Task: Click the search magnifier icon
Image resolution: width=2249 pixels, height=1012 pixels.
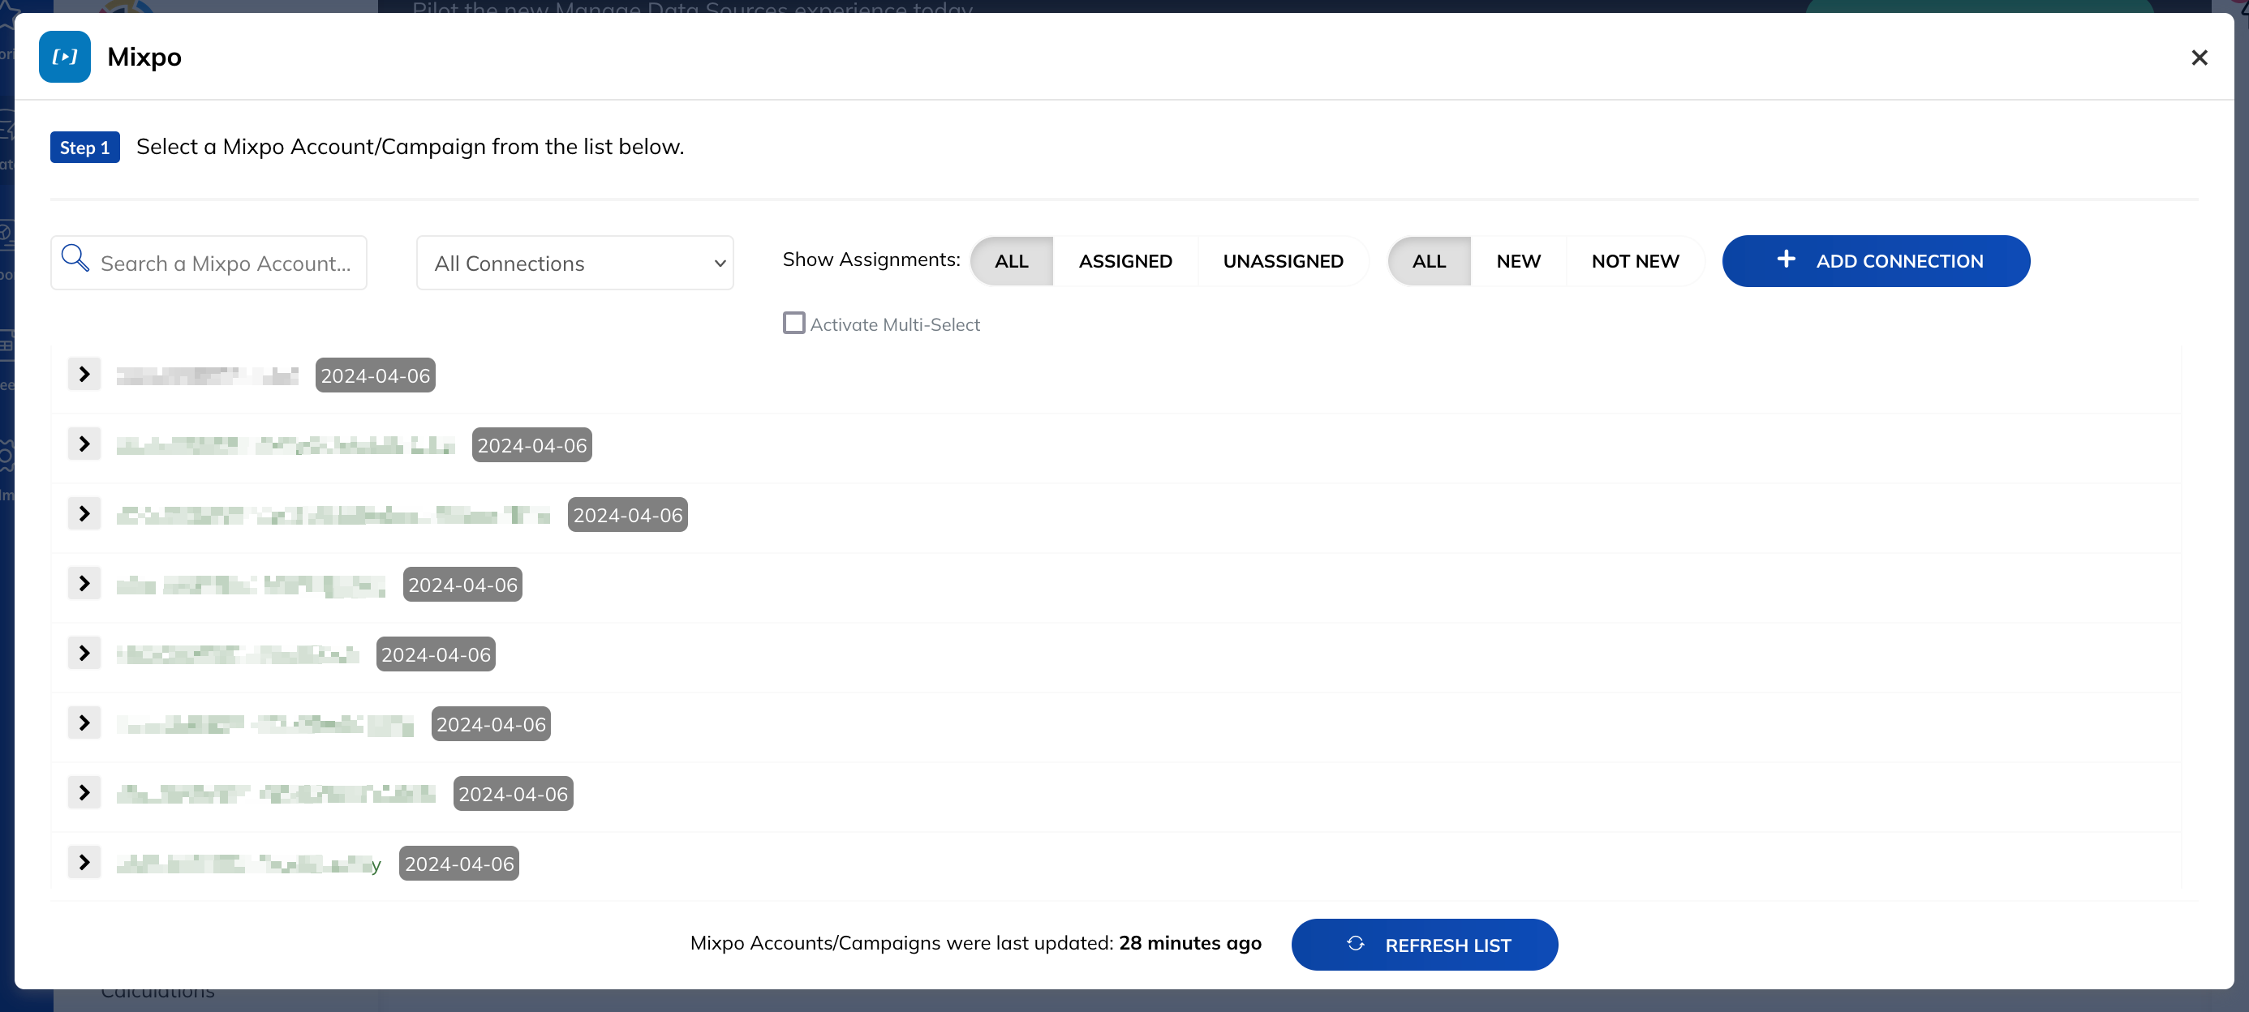Action: coord(75,258)
